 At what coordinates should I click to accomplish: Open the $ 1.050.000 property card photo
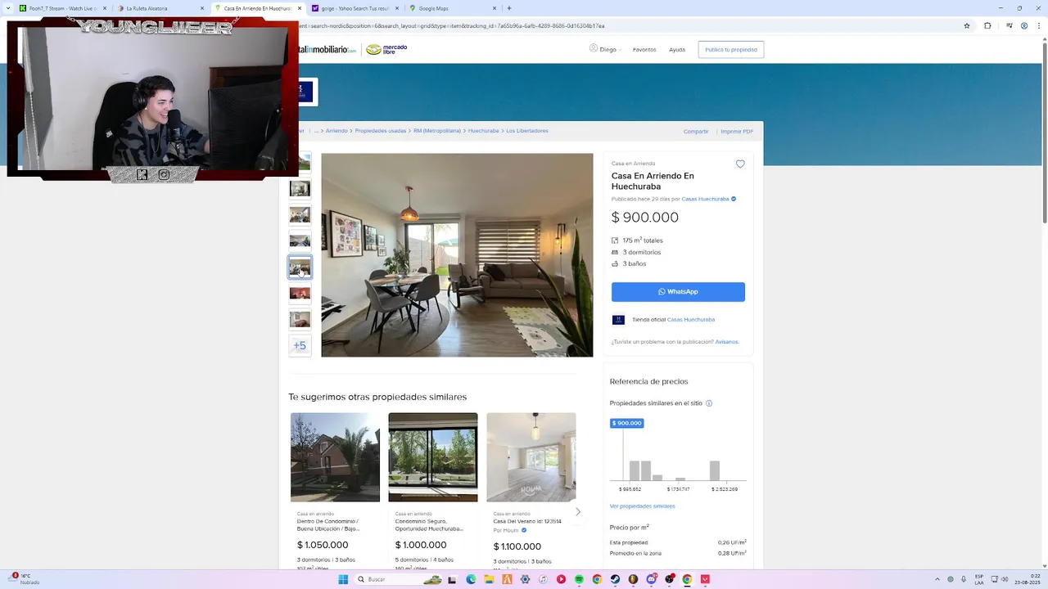pyautogui.click(x=335, y=457)
